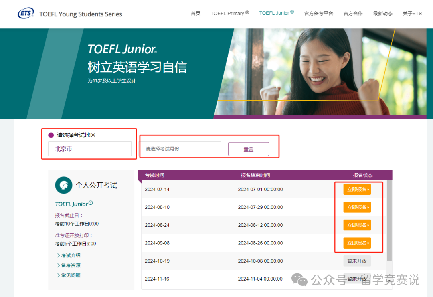Click the exam date 2024-10-19

(x=157, y=261)
